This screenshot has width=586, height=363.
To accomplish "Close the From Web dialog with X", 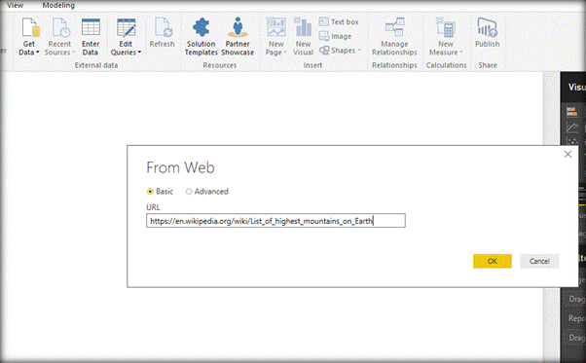I will tap(568, 154).
